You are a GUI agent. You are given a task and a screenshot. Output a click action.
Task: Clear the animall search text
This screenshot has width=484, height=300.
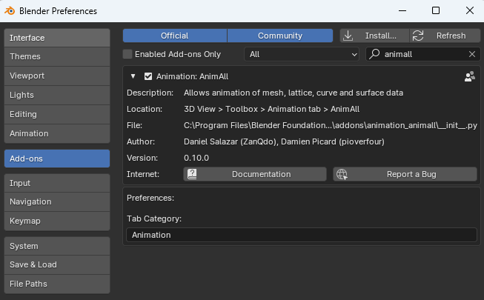click(x=472, y=54)
